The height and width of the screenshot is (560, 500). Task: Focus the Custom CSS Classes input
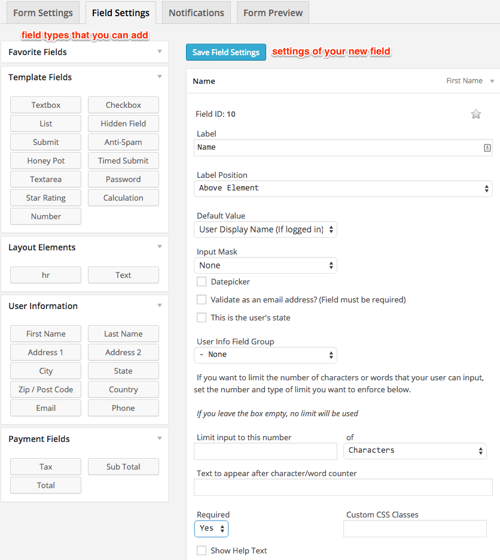tap(414, 529)
